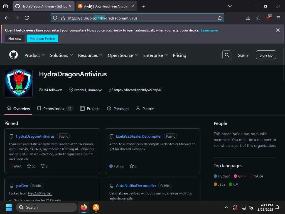Focus the browser address bar URL field
This screenshot has height=214, width=285.
137,18
